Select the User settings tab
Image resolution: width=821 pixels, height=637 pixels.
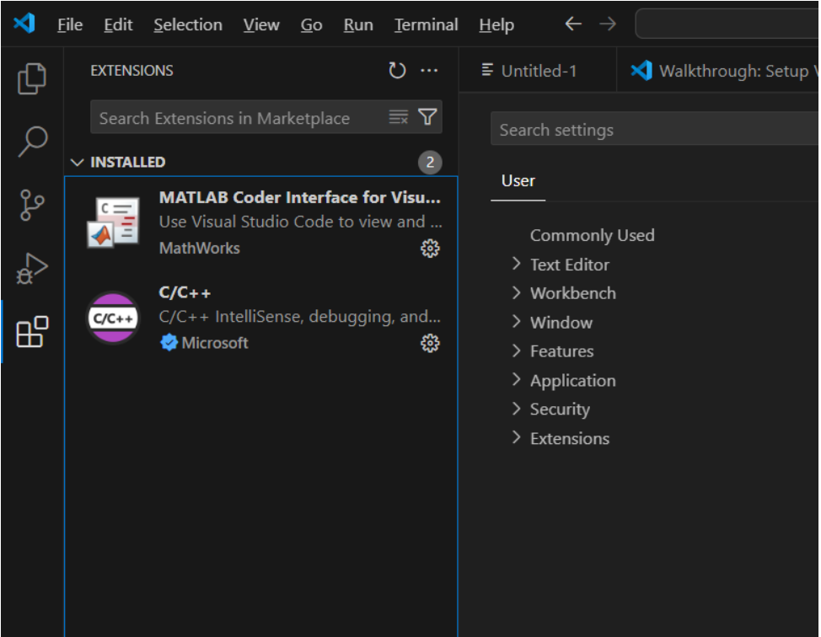[x=518, y=181]
